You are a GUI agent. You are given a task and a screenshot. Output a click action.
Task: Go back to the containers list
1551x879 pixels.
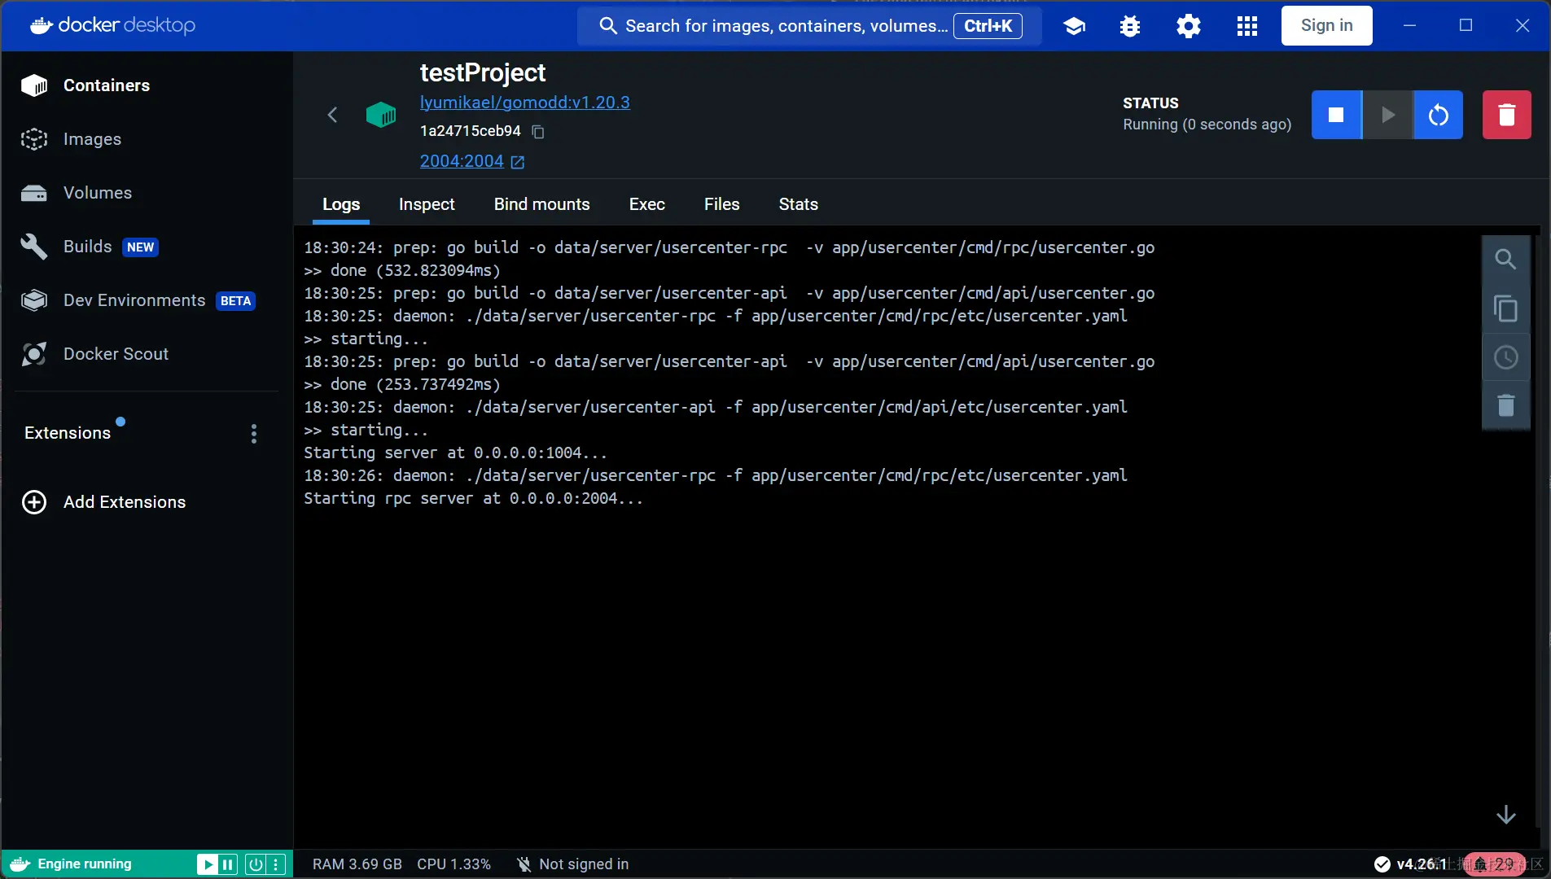point(332,115)
